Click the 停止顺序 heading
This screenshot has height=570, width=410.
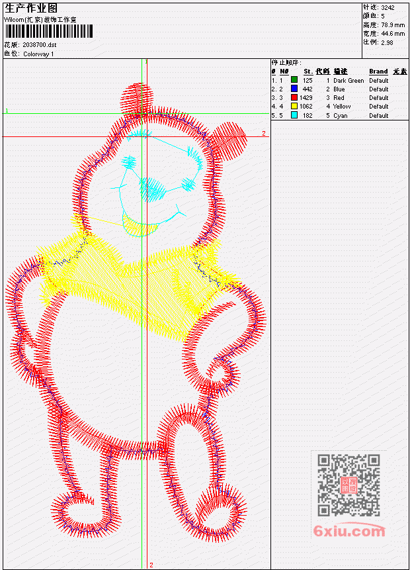coord(286,63)
